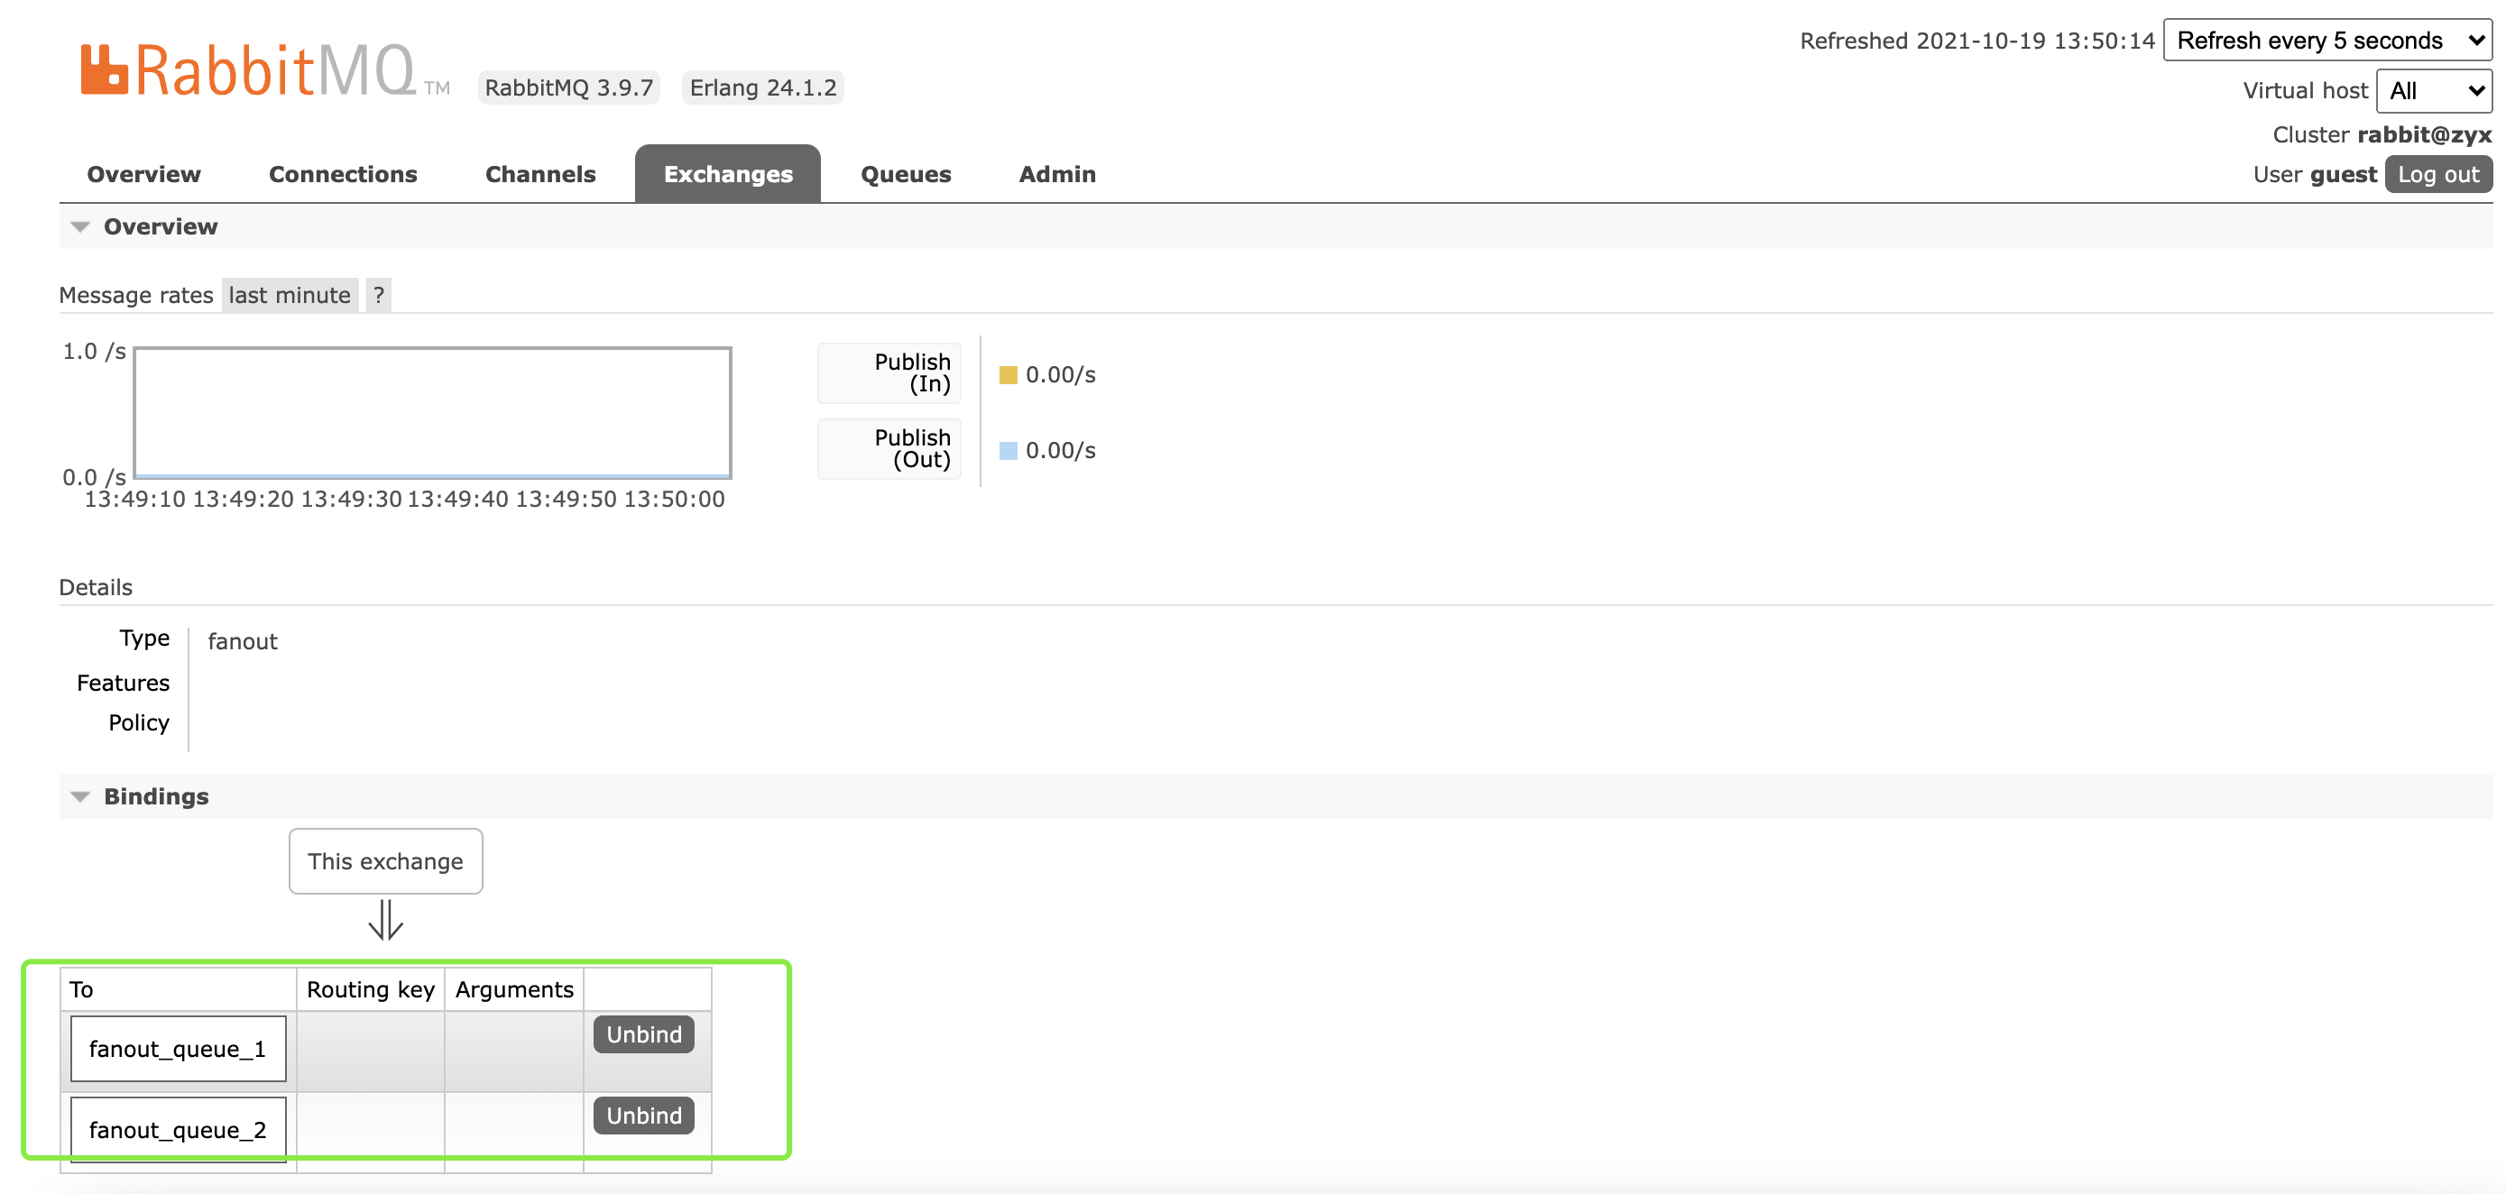Image resolution: width=2506 pixels, height=1194 pixels.
Task: Open the top Overview navigation tab
Action: coord(144,174)
